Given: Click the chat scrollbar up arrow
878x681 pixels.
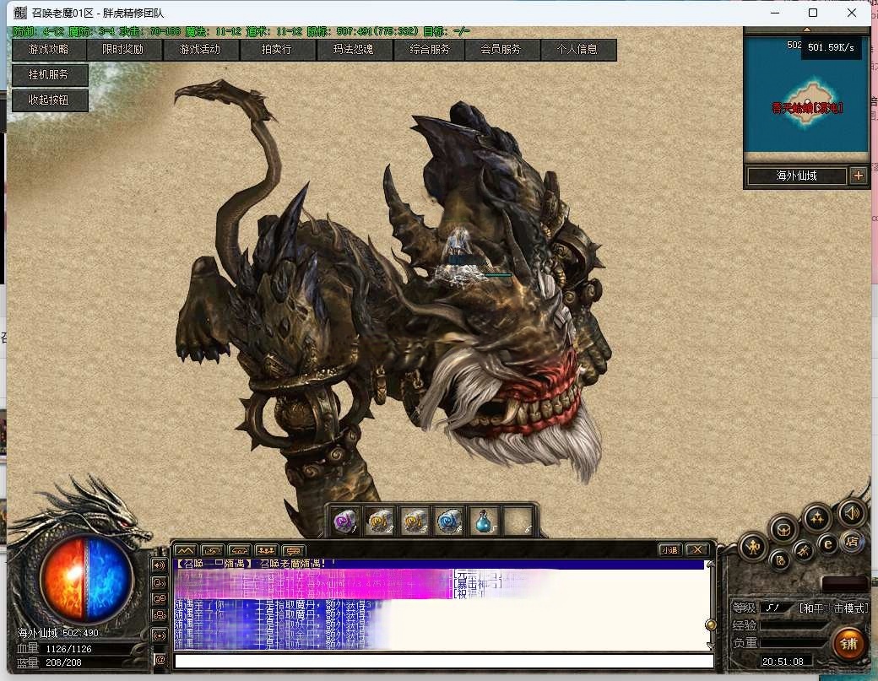Looking at the screenshot, I should 710,565.
